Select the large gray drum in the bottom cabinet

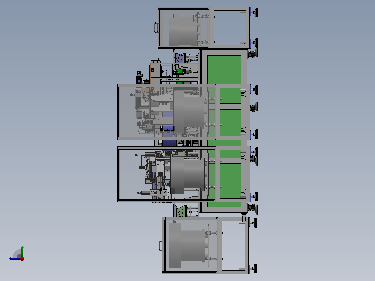click(186, 246)
